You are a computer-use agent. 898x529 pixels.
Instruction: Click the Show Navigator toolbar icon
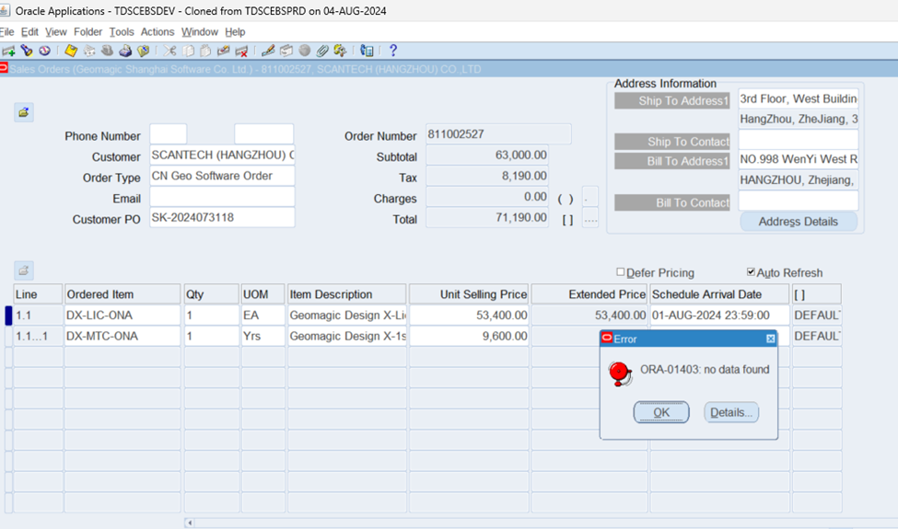44,51
